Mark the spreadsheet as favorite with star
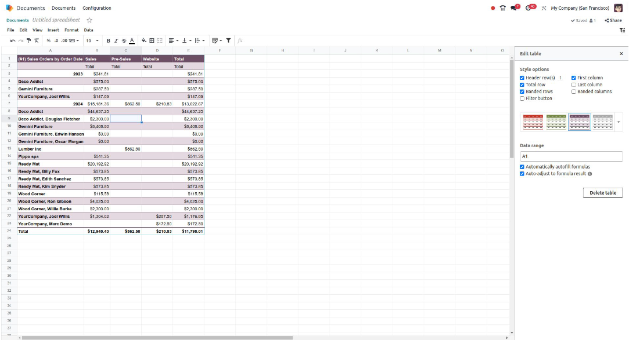The width and height of the screenshot is (629, 340). click(89, 20)
